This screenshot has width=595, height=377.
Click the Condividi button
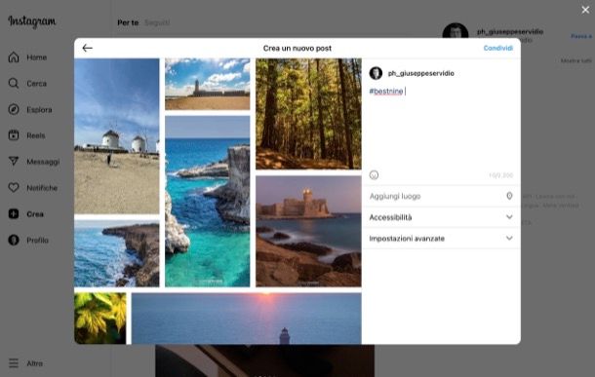(x=497, y=48)
